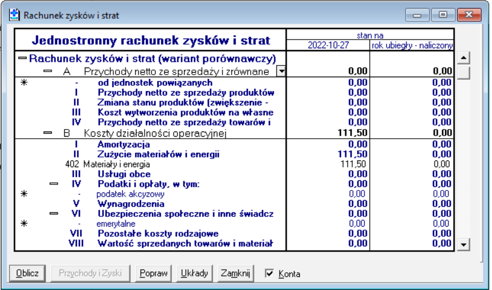Click asterisk marker beside 'od jednostek powiązanych'
The height and width of the screenshot is (290, 492).
click(23, 82)
